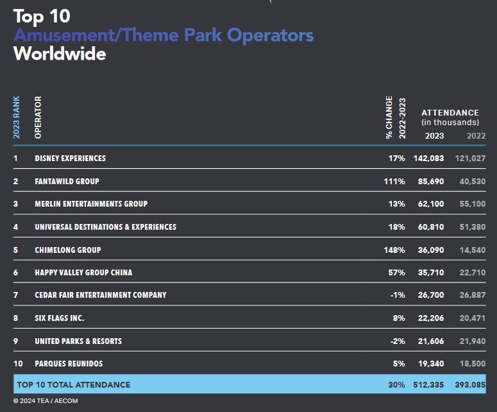The width and height of the screenshot is (497, 412).
Task: Click the 21,940 attendance figure
Action: pyautogui.click(x=472, y=341)
